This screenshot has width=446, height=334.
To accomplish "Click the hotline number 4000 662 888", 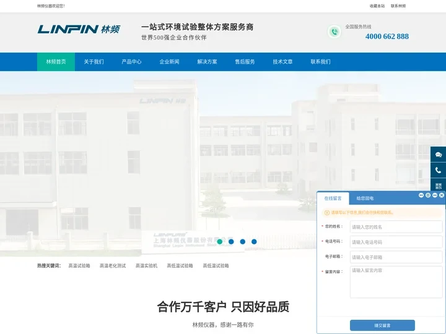I will 387,36.
